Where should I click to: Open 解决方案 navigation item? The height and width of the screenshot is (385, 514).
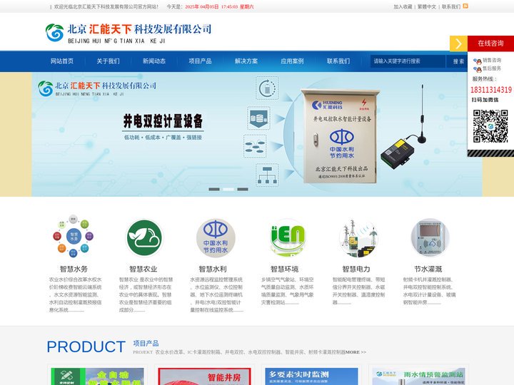(246, 61)
